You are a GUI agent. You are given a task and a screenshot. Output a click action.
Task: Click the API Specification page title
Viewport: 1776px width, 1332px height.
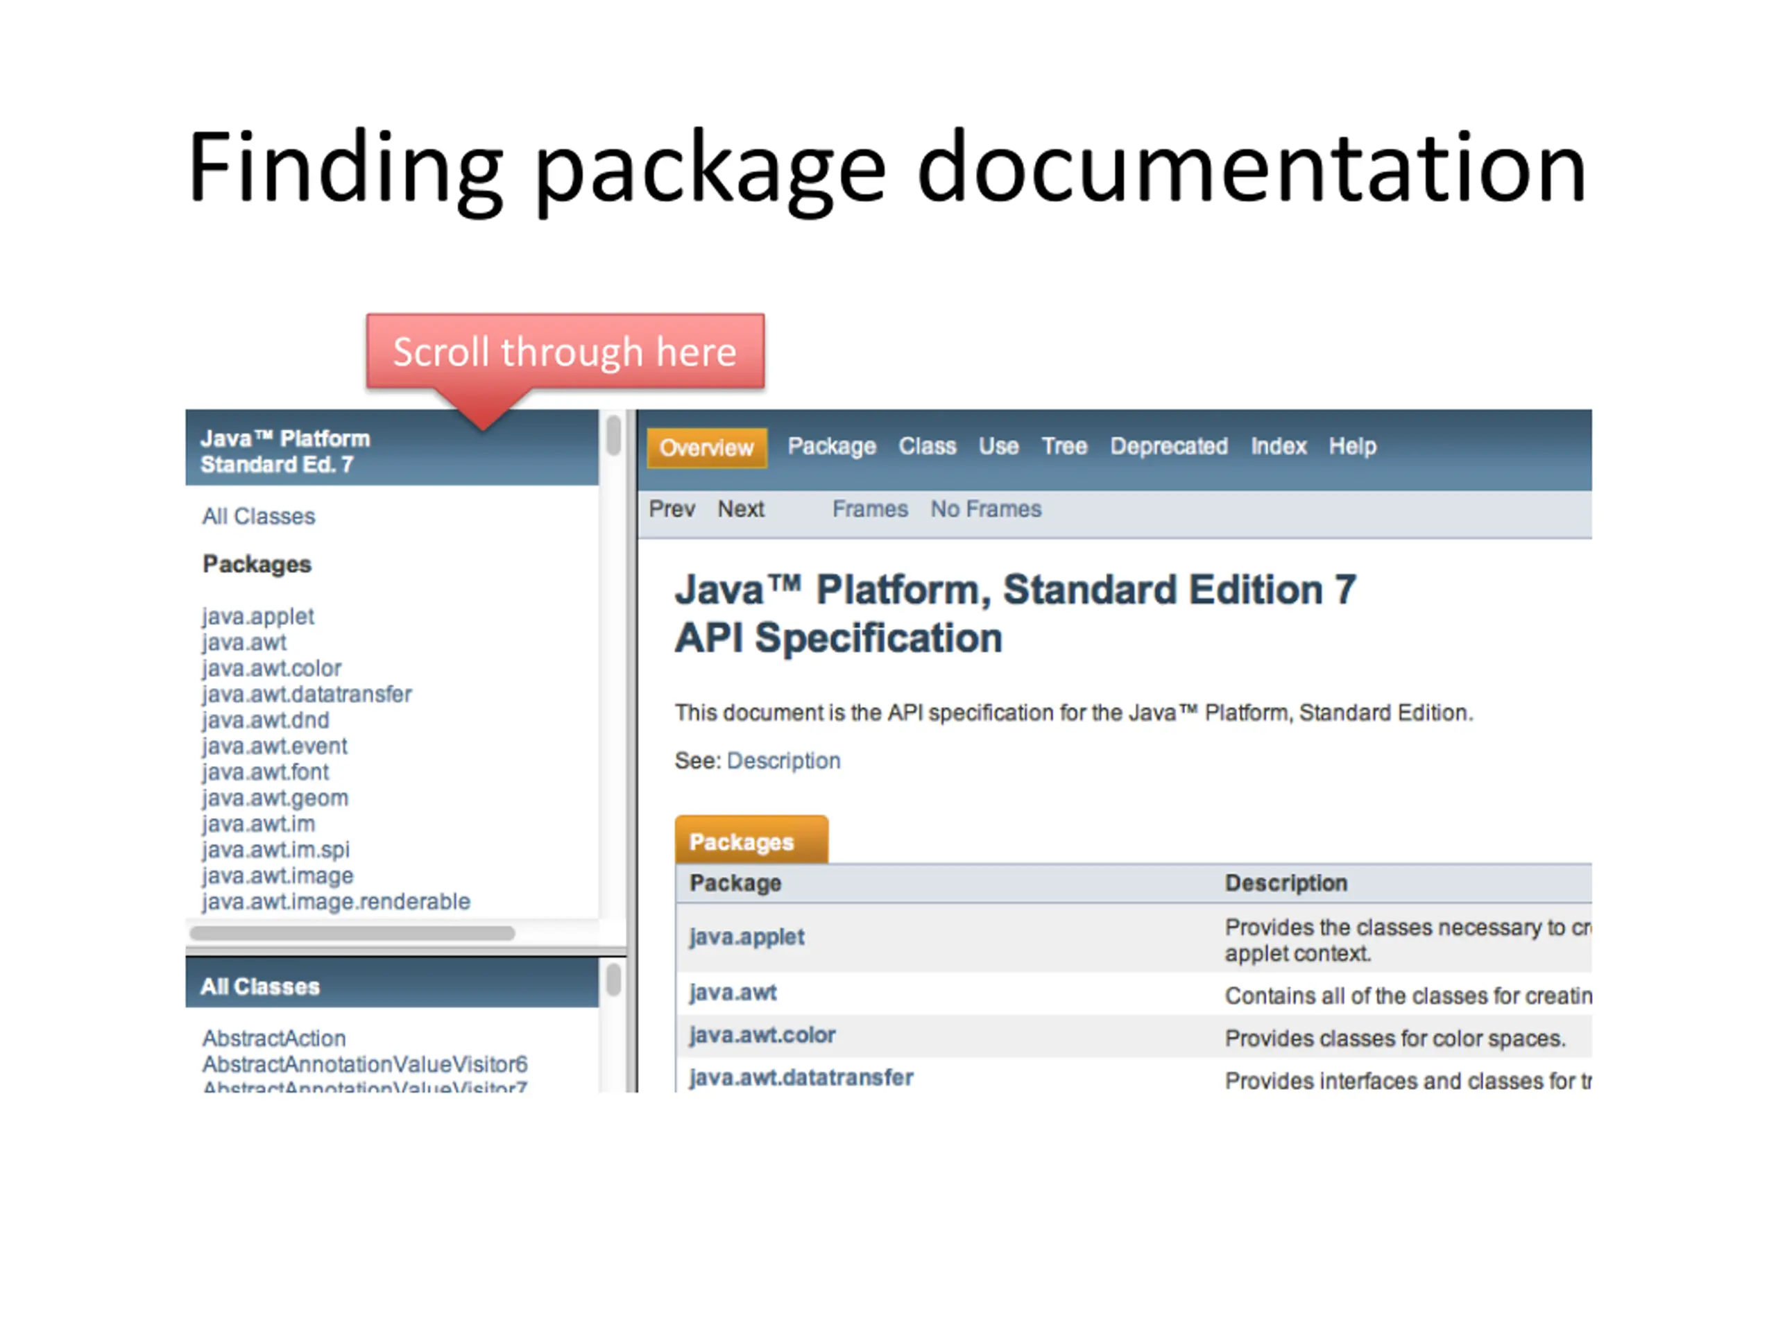1015,614
